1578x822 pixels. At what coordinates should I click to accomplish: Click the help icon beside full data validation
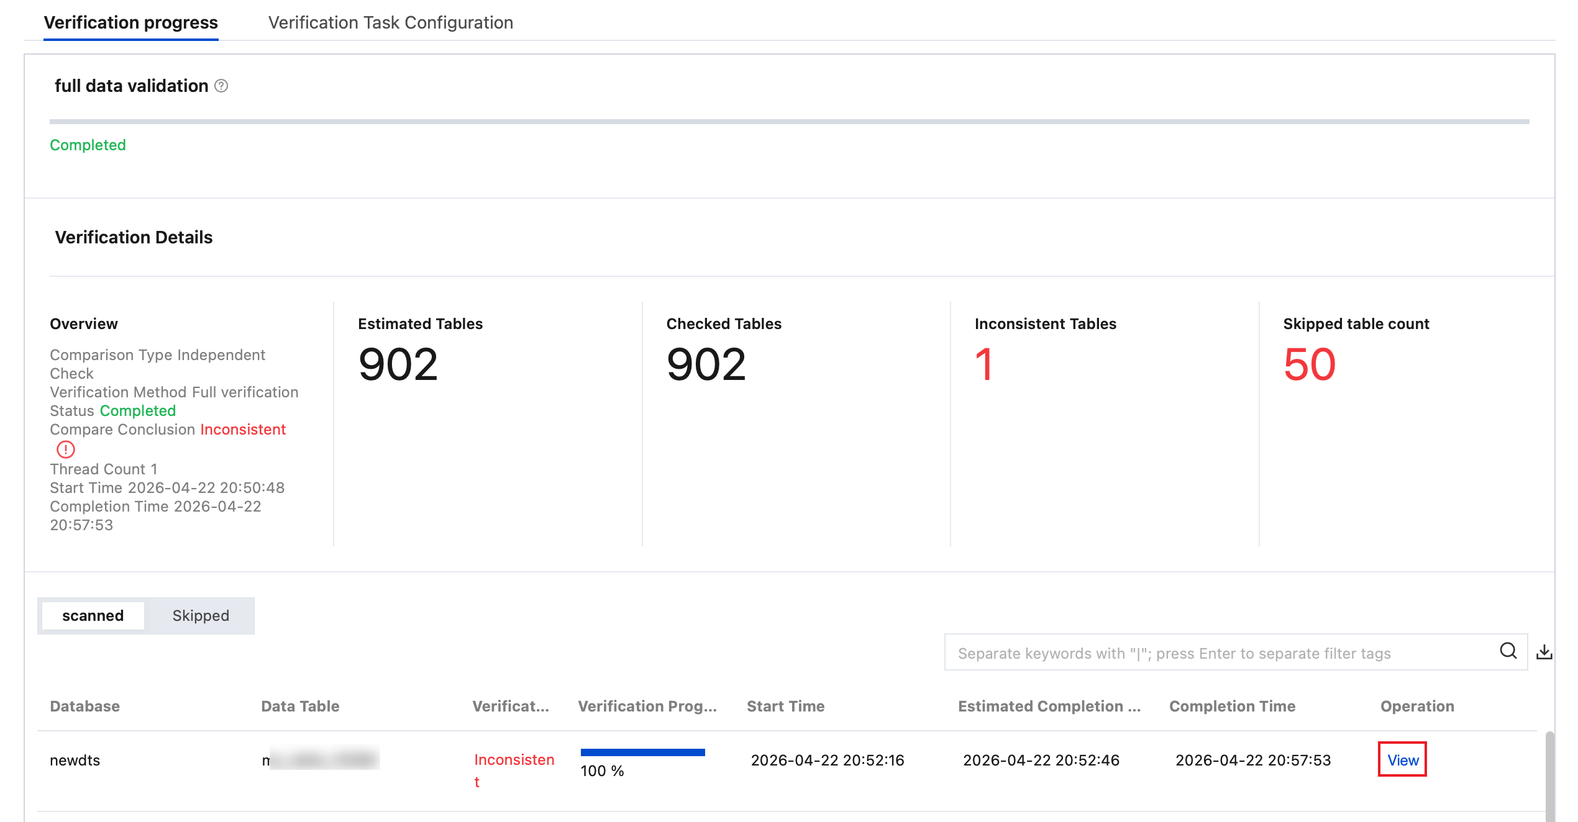(x=221, y=86)
